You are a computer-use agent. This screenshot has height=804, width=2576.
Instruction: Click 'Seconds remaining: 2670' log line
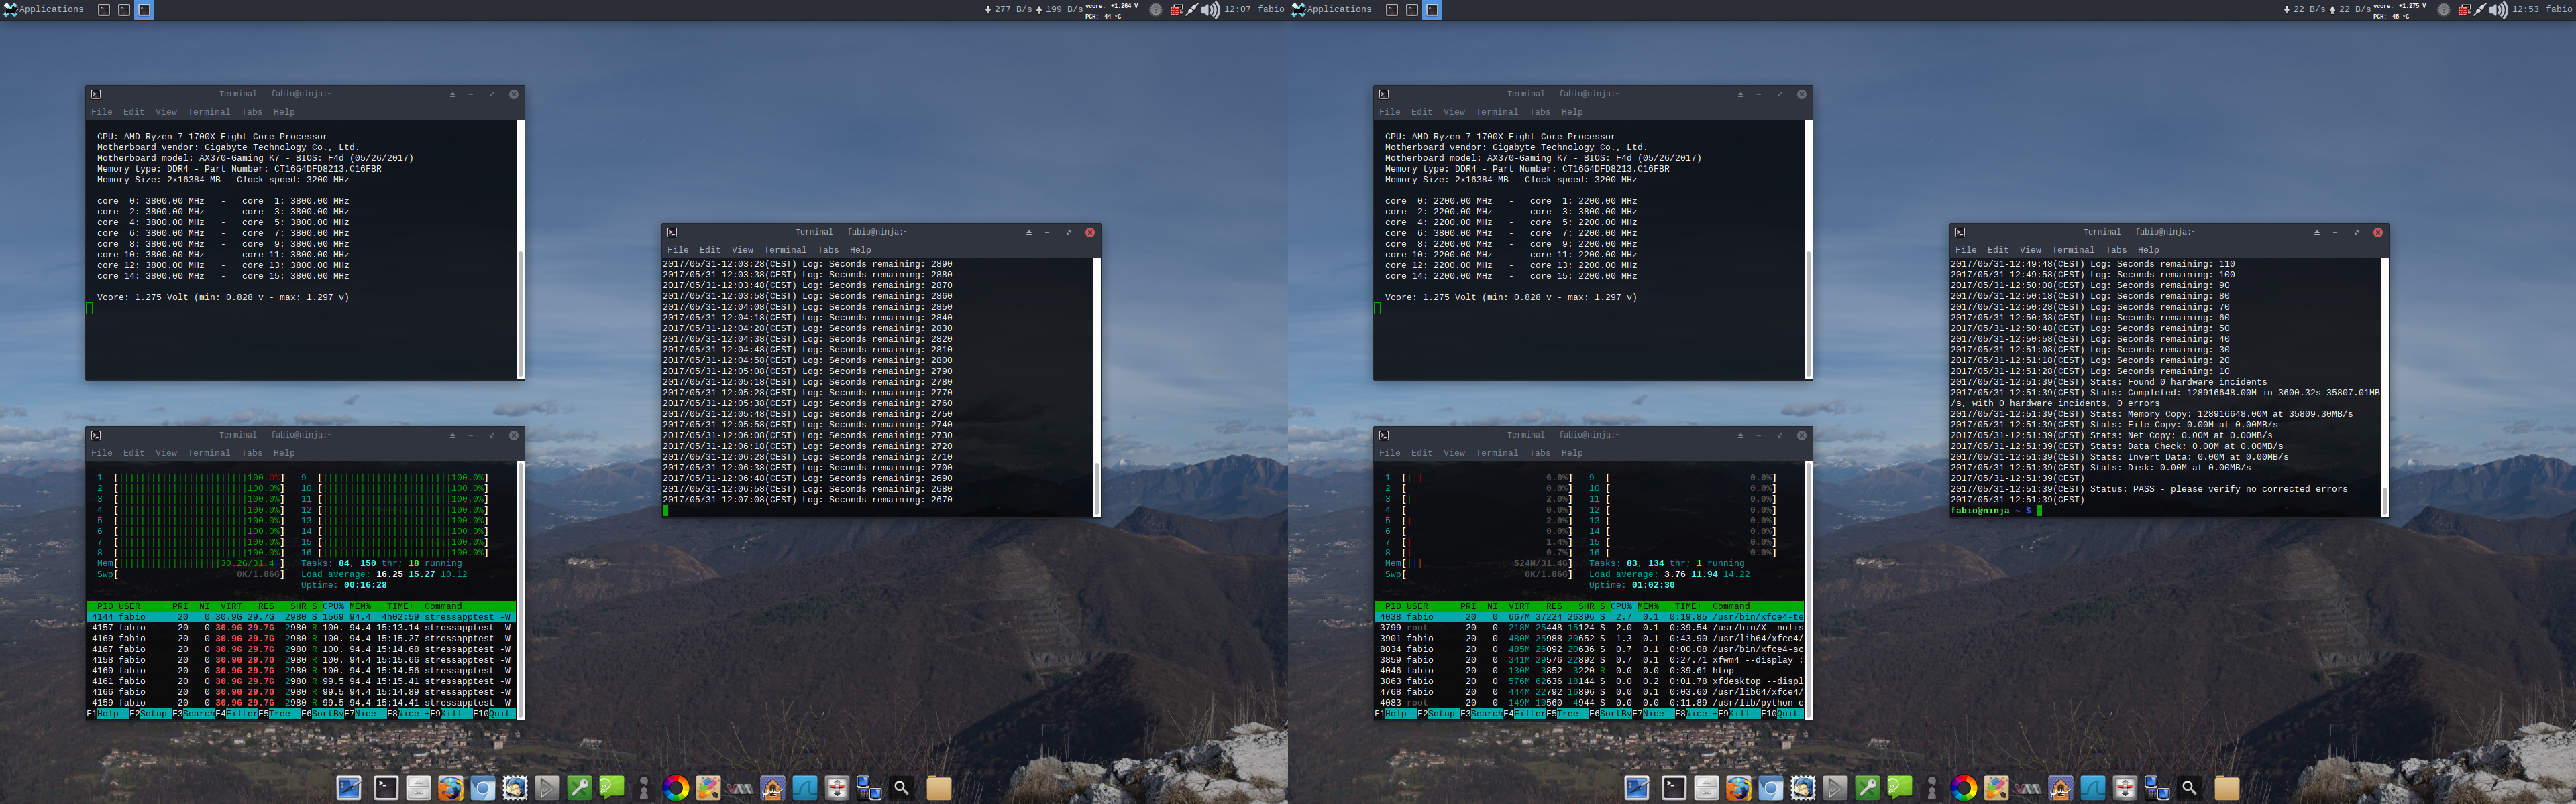click(x=807, y=500)
